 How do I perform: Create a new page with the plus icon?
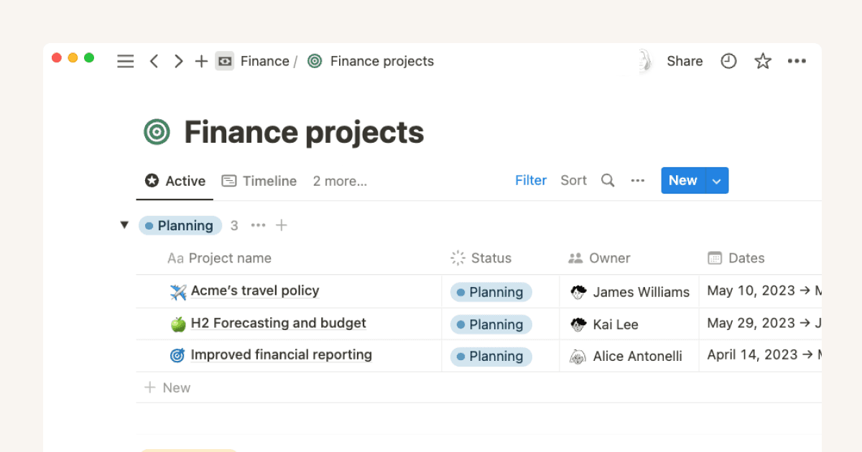click(x=201, y=61)
